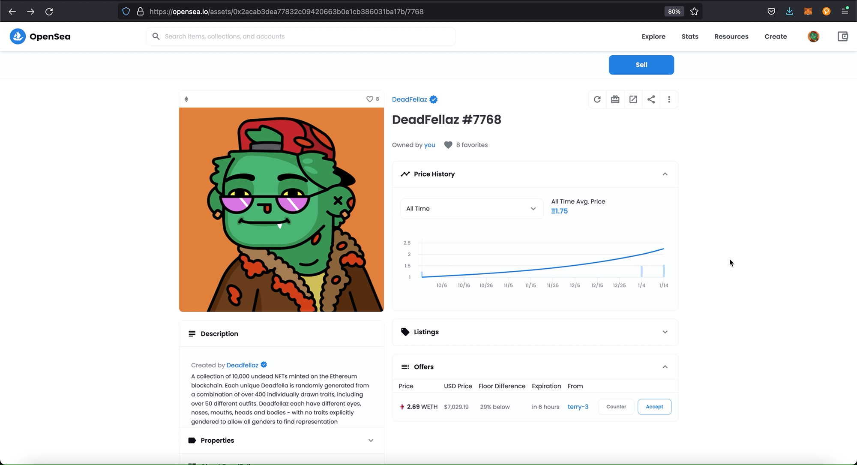Open the Explore menu
This screenshot has height=465, width=857.
tap(653, 36)
